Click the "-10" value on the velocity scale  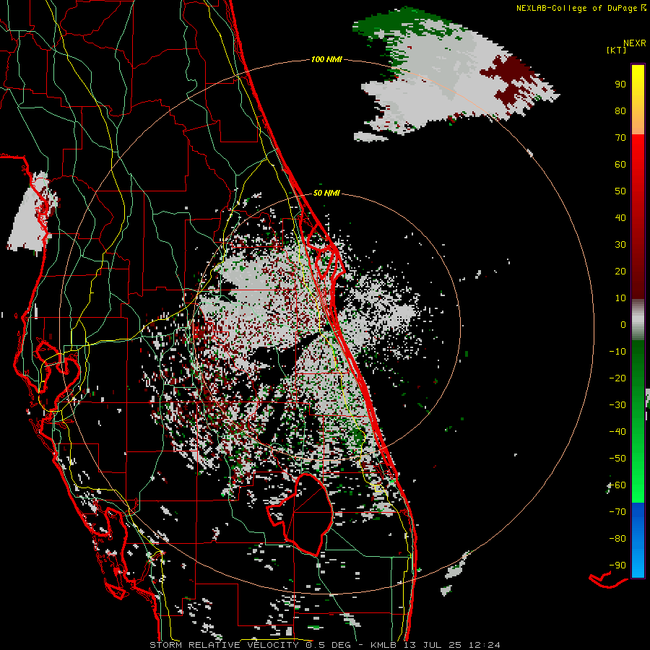(x=617, y=352)
